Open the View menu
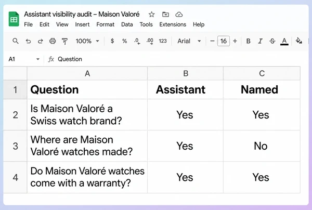 pyautogui.click(x=62, y=24)
